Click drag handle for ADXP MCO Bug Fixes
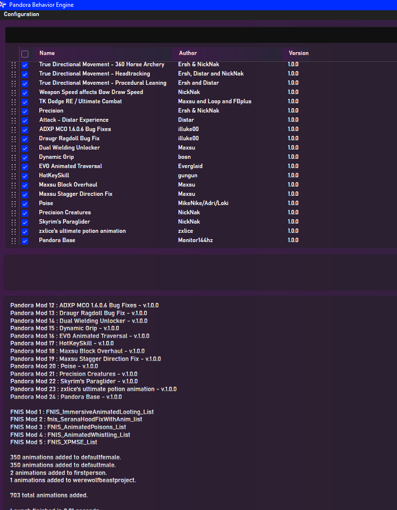This screenshot has width=397, height=510. [13, 130]
